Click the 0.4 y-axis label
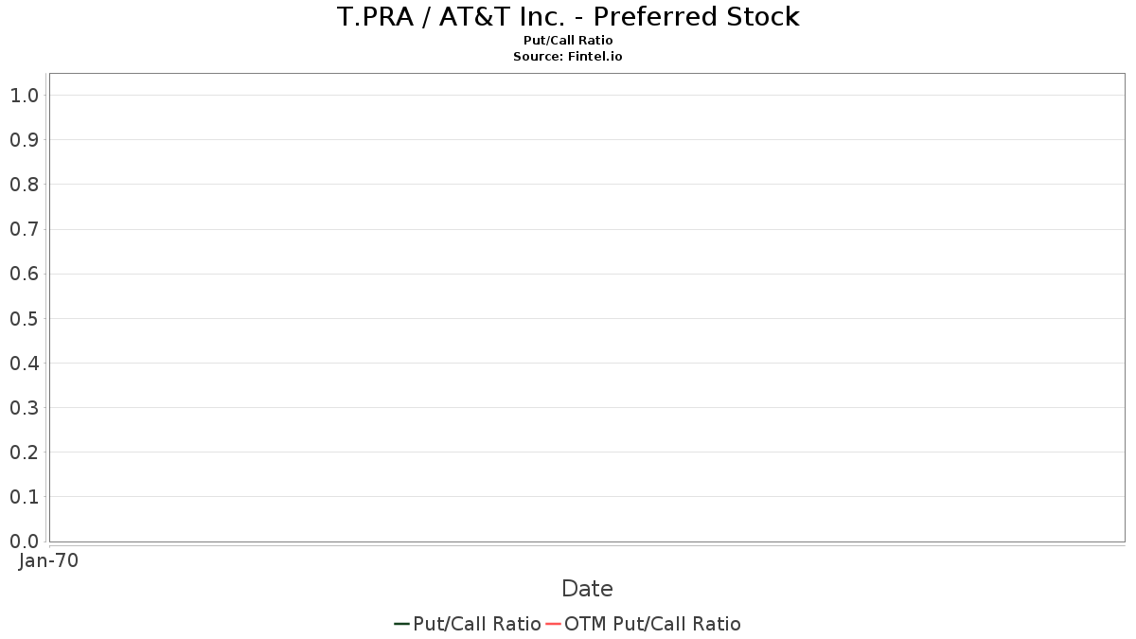 25,363
